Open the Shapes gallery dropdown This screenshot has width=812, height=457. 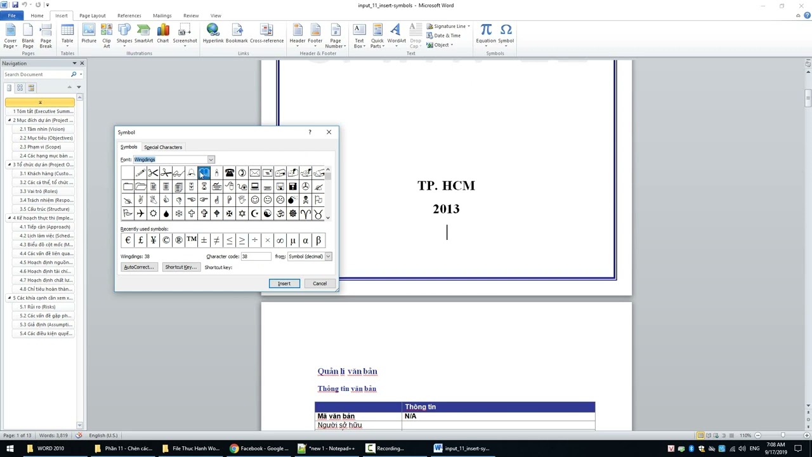click(124, 36)
